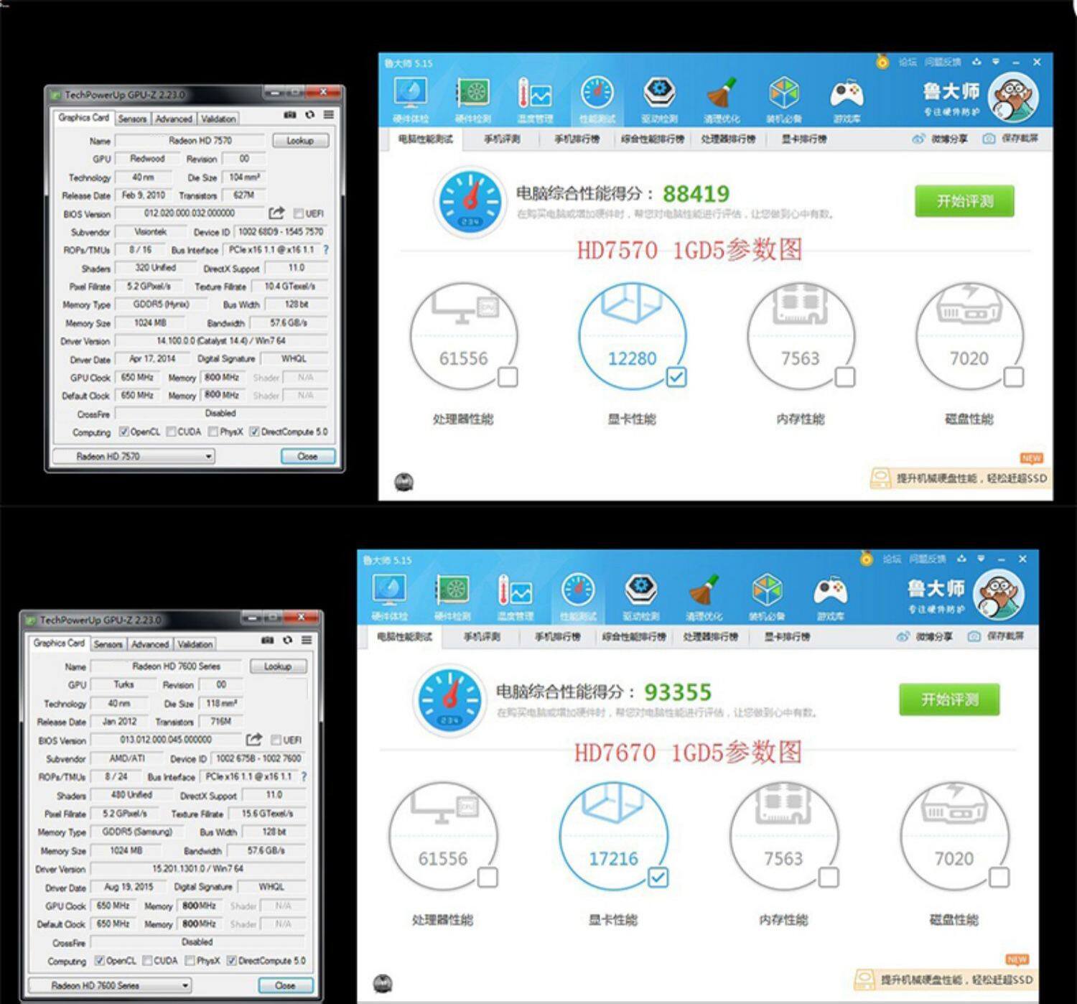Open 硬件检测 in the 88419-score Lu Dashi window
1077x1004 pixels.
472,100
